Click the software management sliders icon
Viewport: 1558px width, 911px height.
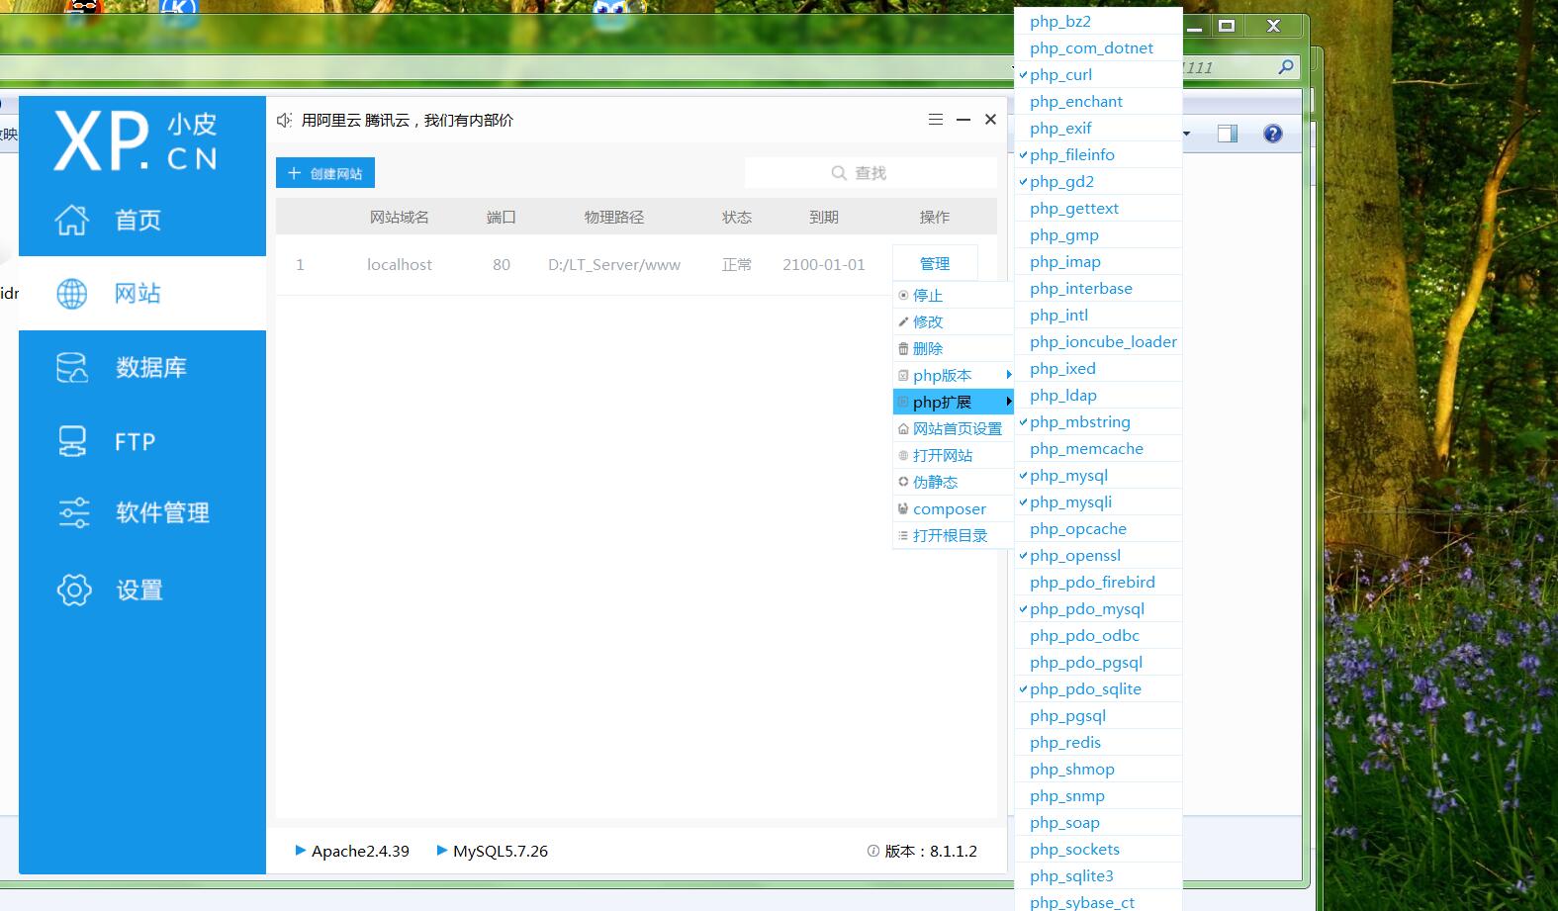point(73,512)
